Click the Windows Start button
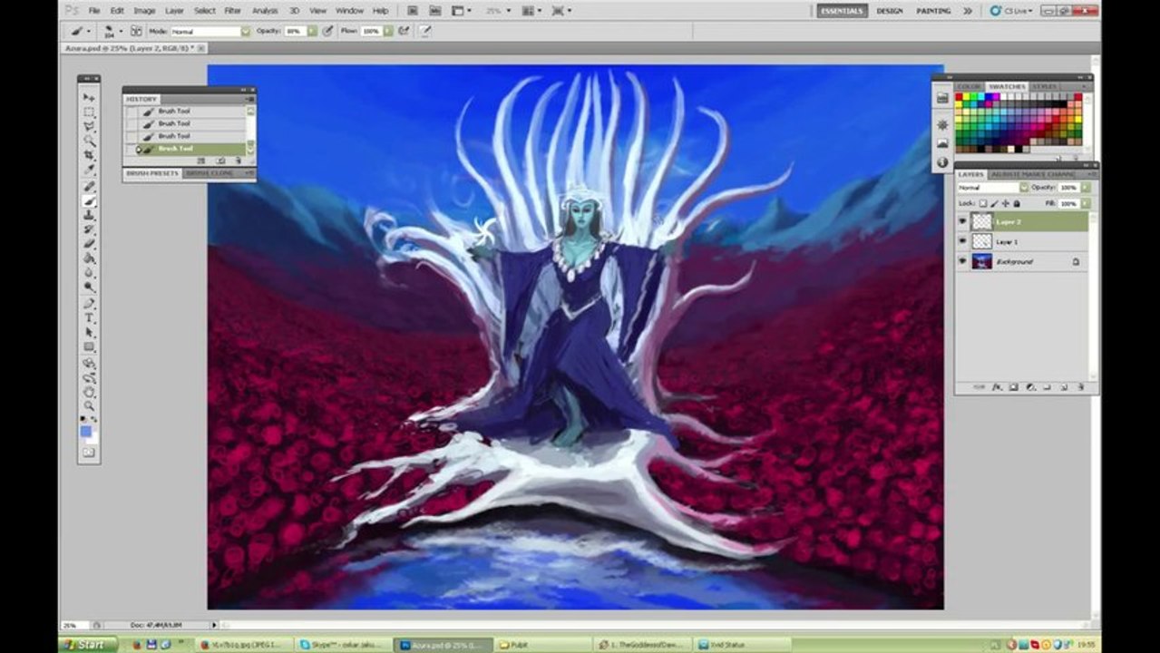This screenshot has height=653, width=1160. 89,645
